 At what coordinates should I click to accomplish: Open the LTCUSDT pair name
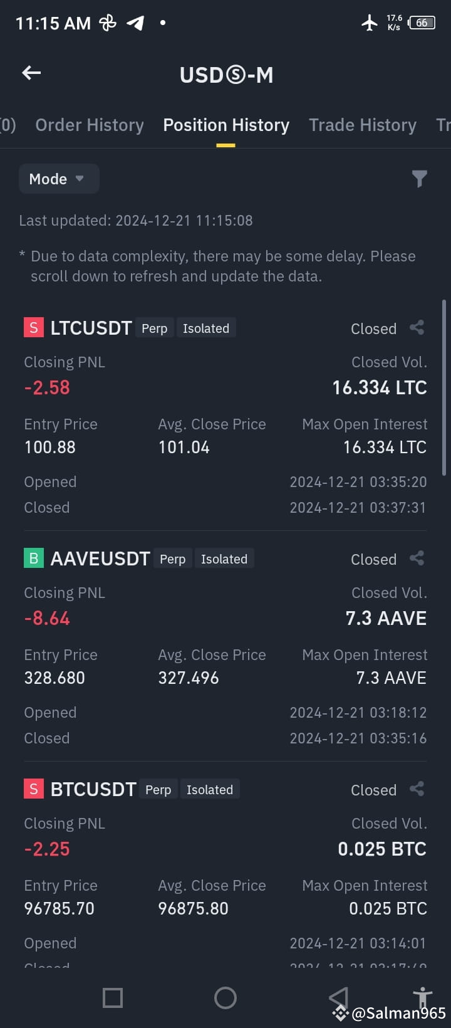[91, 328]
